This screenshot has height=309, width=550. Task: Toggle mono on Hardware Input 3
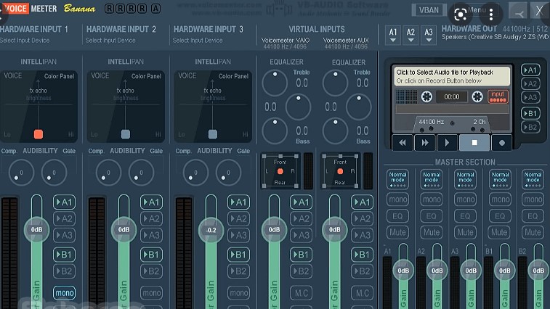(x=238, y=293)
